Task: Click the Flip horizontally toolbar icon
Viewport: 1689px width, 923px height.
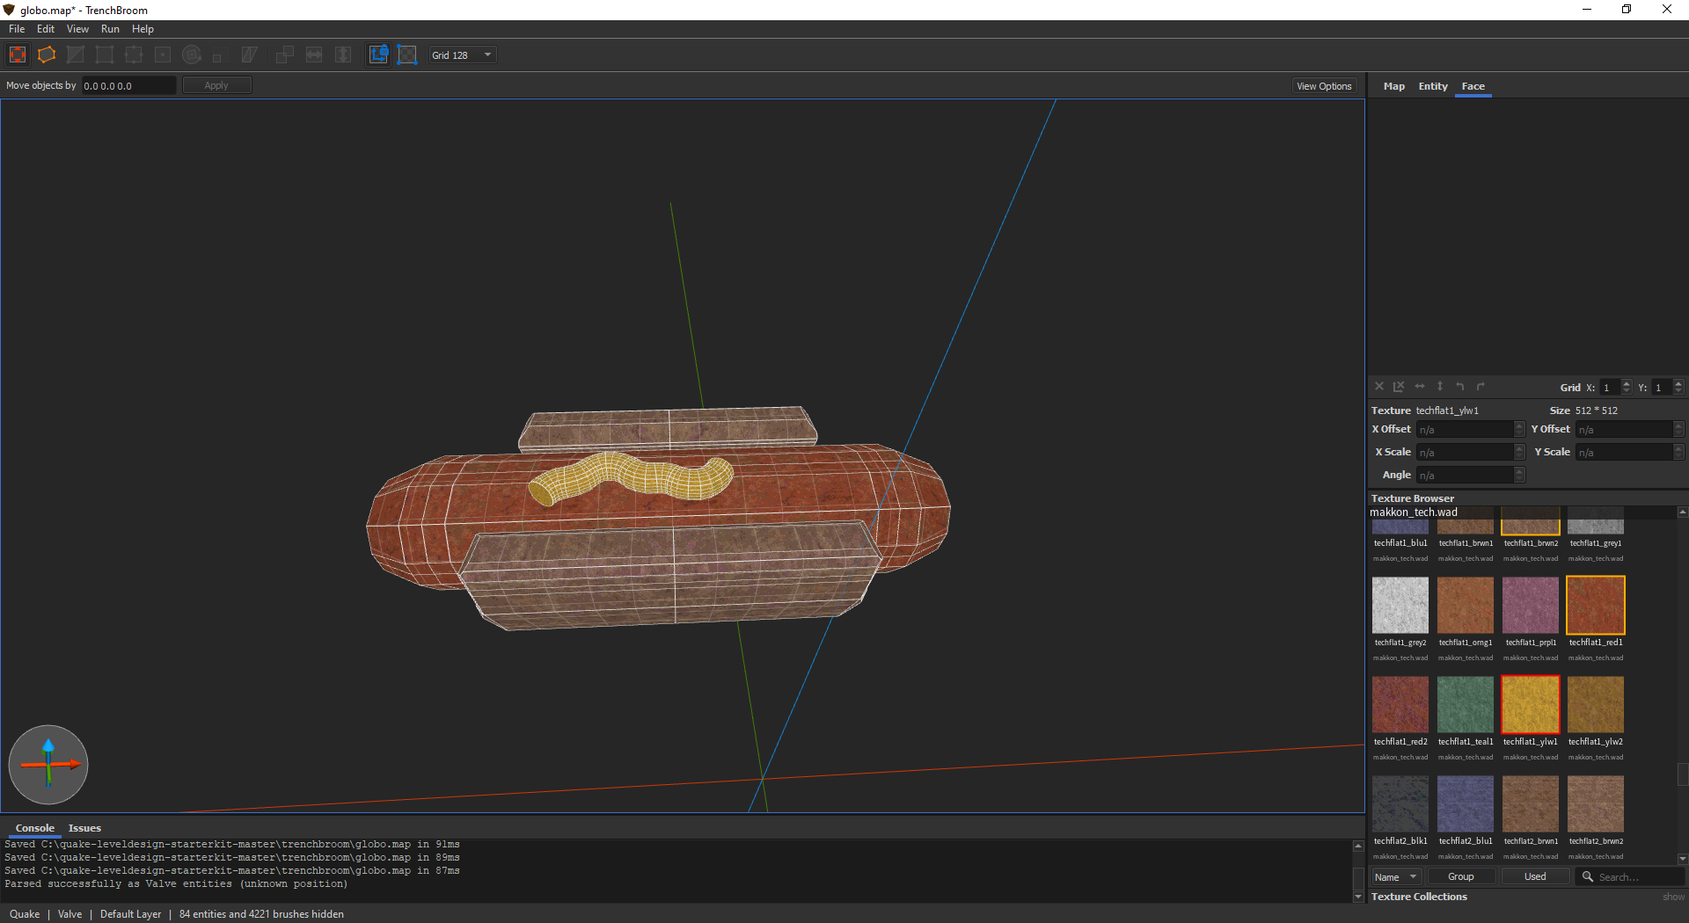Action: tap(314, 55)
